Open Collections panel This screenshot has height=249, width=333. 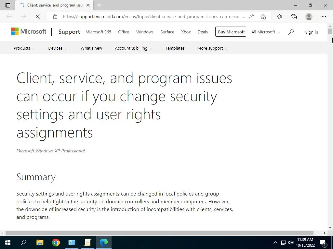tap(294, 17)
